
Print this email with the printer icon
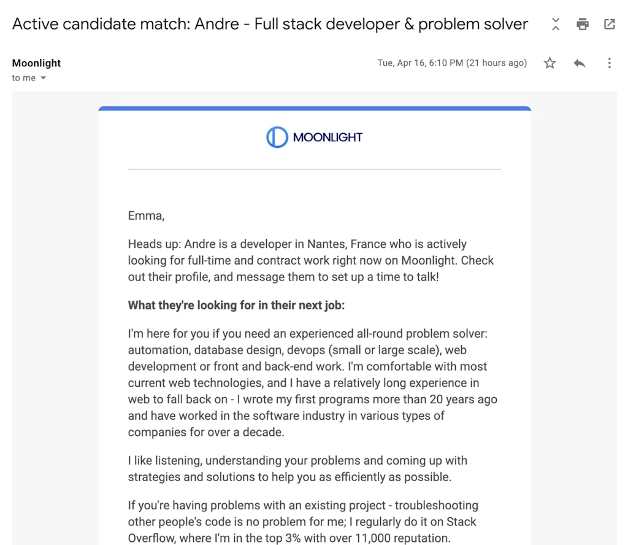click(x=583, y=25)
